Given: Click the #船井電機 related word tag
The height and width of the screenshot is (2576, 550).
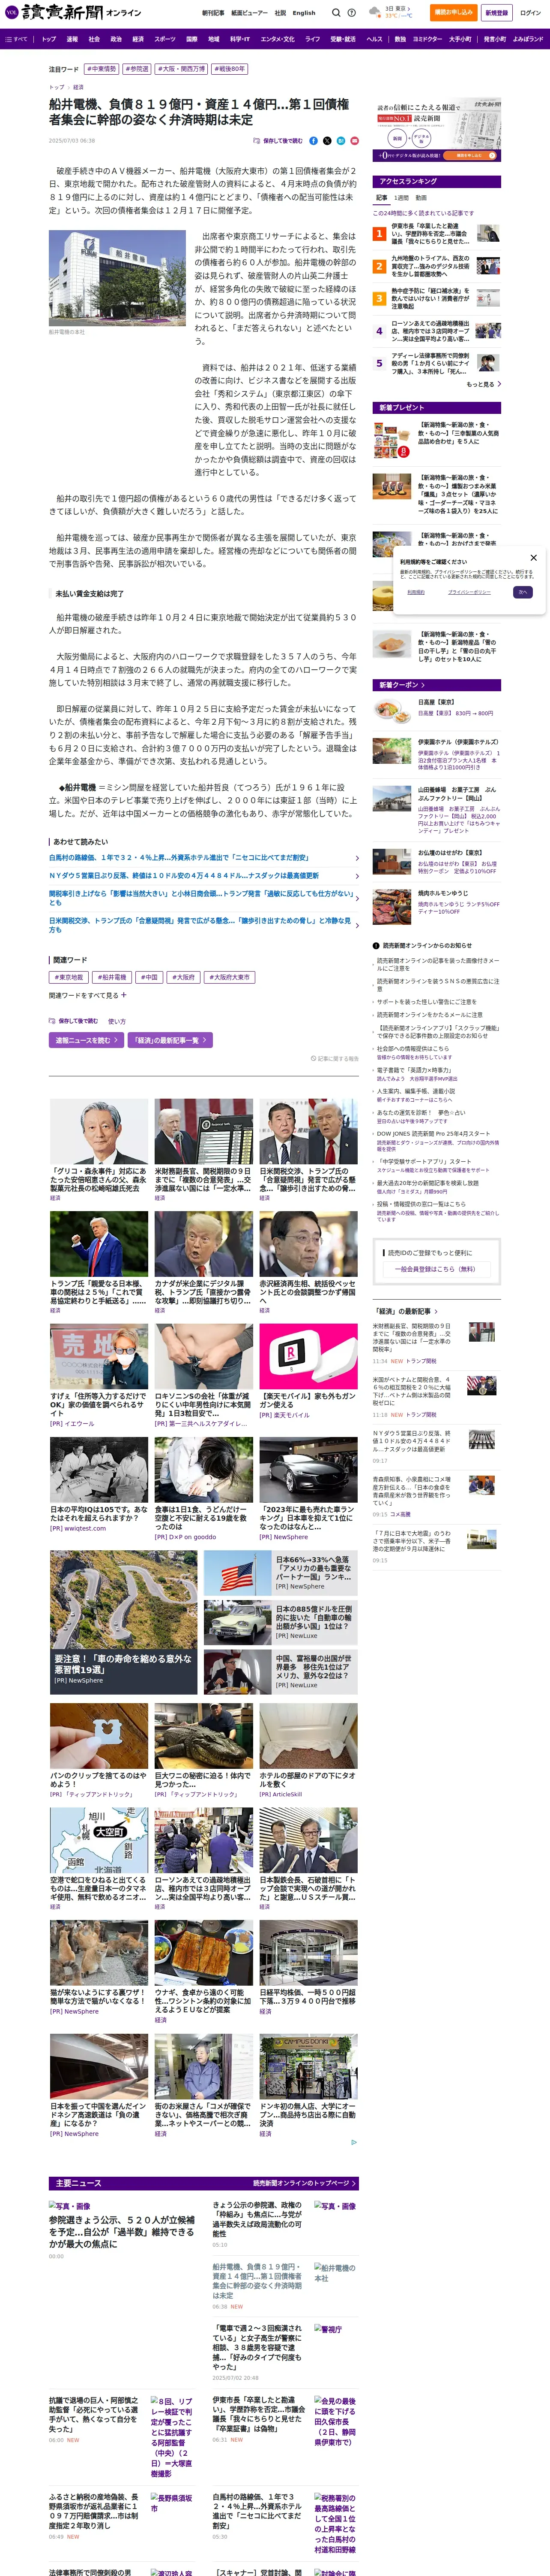Looking at the screenshot, I should click(113, 977).
